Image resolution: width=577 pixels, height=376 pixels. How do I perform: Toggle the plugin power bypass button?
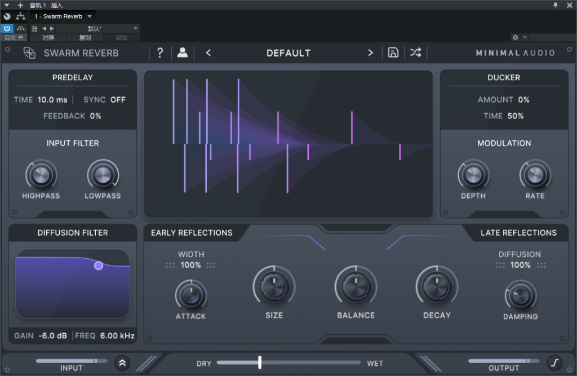pos(7,28)
